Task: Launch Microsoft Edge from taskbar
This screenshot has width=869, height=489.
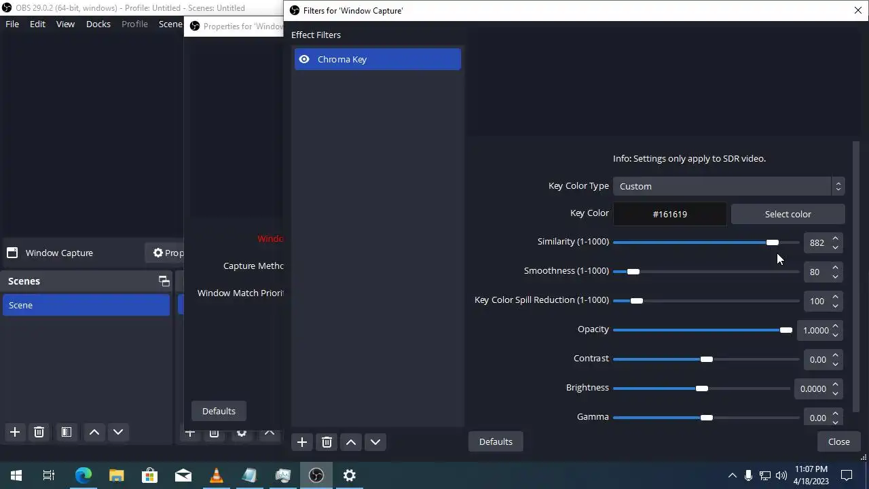Action: coord(83,475)
